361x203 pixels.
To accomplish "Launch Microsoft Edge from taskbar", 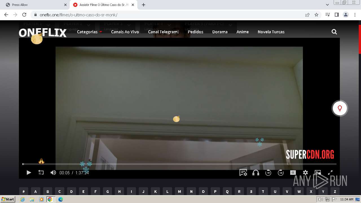I will point(61,199).
